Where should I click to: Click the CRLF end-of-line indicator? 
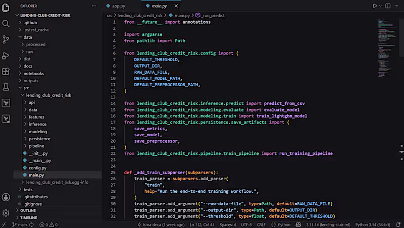point(261,224)
